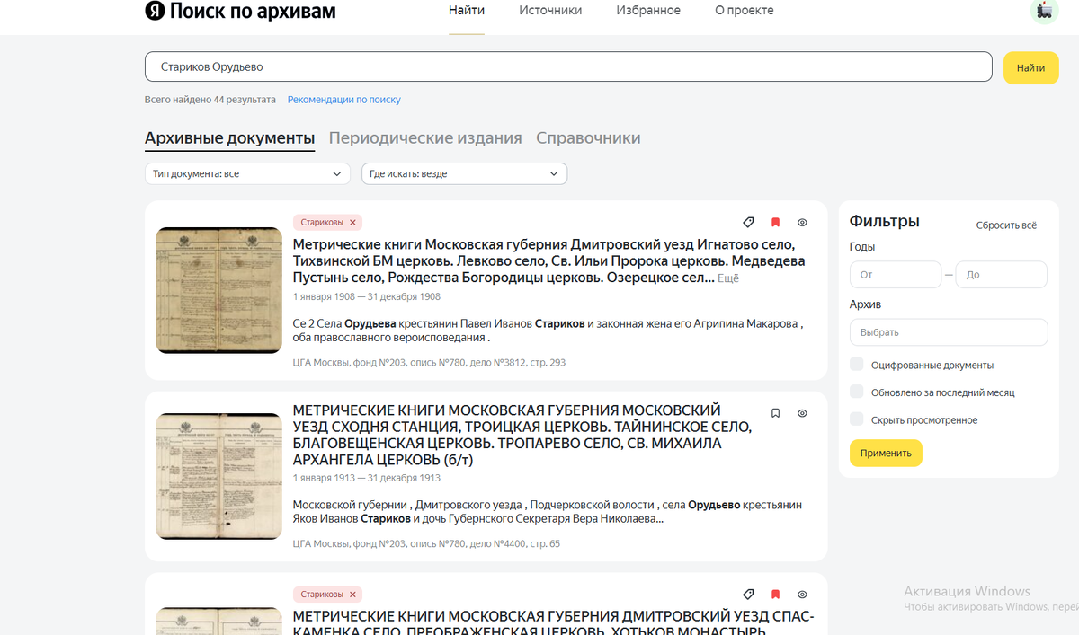Viewport: 1079px width, 635px height.
Task: Enable Скрыть просмотренное option
Action: (856, 419)
